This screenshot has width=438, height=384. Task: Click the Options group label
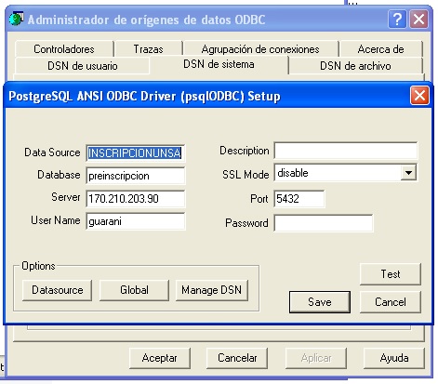click(x=38, y=266)
